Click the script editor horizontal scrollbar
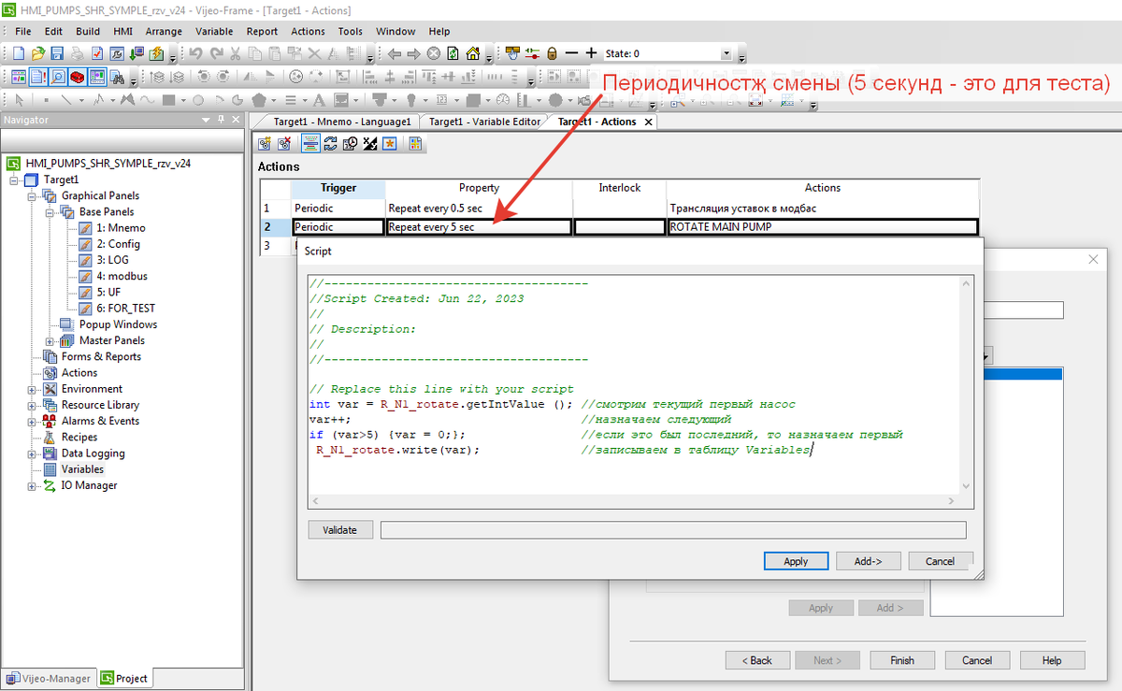The width and height of the screenshot is (1122, 691). tap(634, 502)
